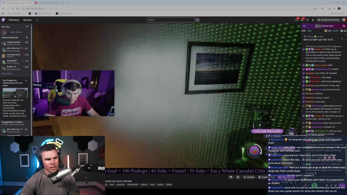Image resolution: width=347 pixels, height=195 pixels.
Task: Open the Chrome three-dot menu
Action: 344,9
